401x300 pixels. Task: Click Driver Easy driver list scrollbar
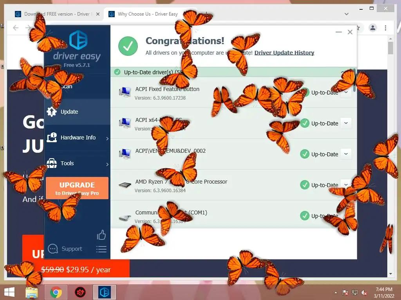point(354,80)
